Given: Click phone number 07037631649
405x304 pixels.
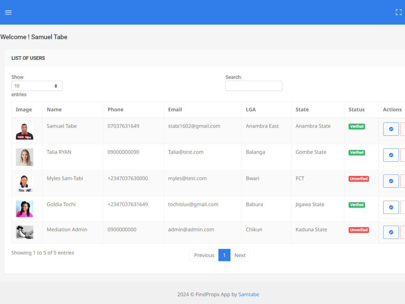Looking at the screenshot, I should click(123, 126).
